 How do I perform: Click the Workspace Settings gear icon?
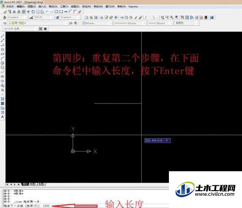pos(41,29)
